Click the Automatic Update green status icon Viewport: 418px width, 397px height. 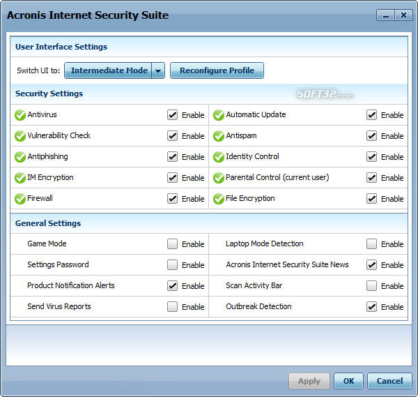click(219, 115)
